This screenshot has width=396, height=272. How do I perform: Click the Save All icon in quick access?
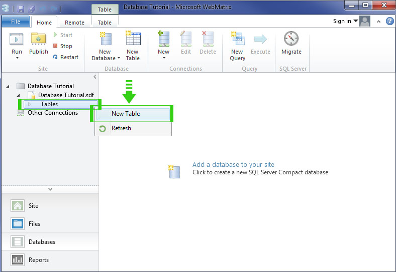tap(32, 9)
